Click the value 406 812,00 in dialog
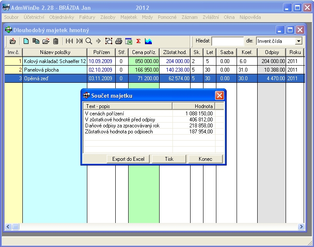 point(201,119)
